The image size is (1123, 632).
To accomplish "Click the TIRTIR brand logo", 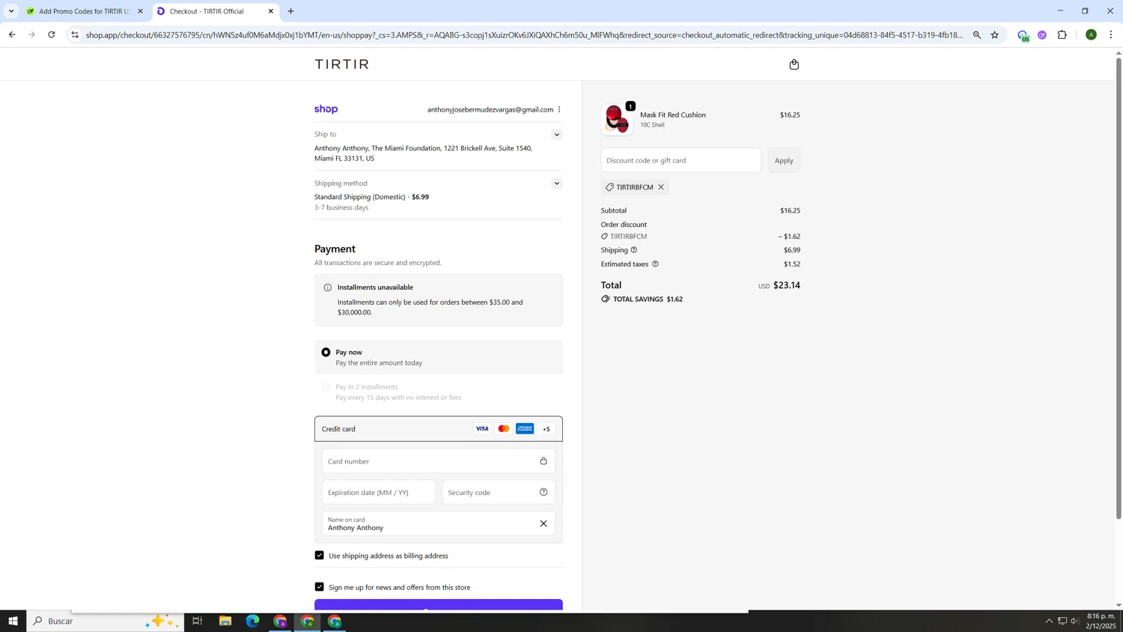I will [x=342, y=64].
